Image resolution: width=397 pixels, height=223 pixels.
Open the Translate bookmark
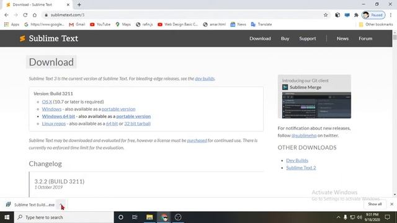tap(261, 24)
